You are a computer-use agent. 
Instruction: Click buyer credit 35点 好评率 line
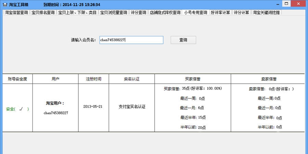click(193, 88)
